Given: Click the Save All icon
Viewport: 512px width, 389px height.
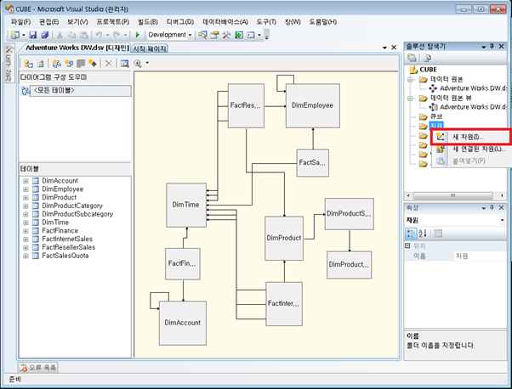Looking at the screenshot, I should 45,35.
